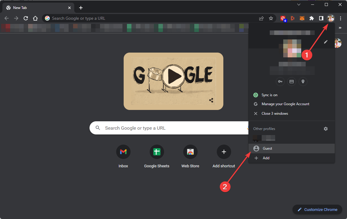Open a new tab with the plus button
Viewport: 347px width, 219px height.
[x=81, y=8]
